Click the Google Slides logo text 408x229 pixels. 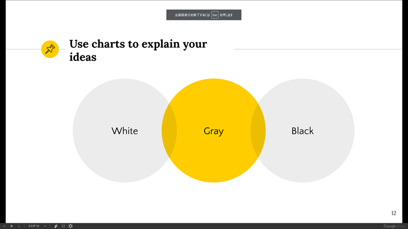(x=394, y=226)
